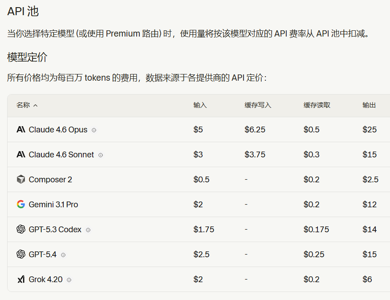Click the Anthropic logo beside Claude 4.6 Sonnet
Screen dimensions: 390x300
[21, 154]
